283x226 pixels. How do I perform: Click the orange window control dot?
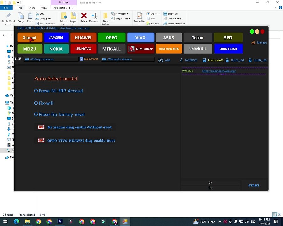(257, 31)
